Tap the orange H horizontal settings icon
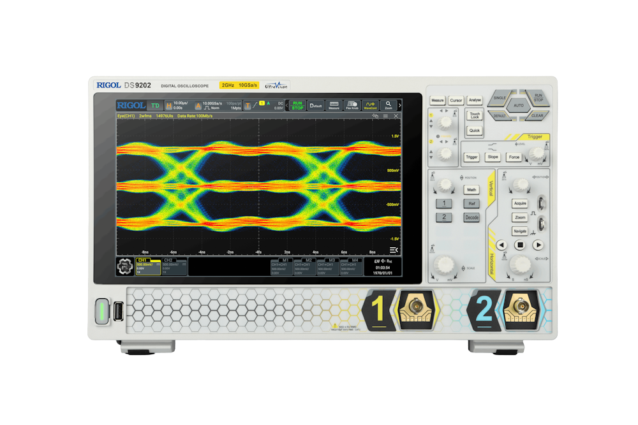 click(x=169, y=106)
